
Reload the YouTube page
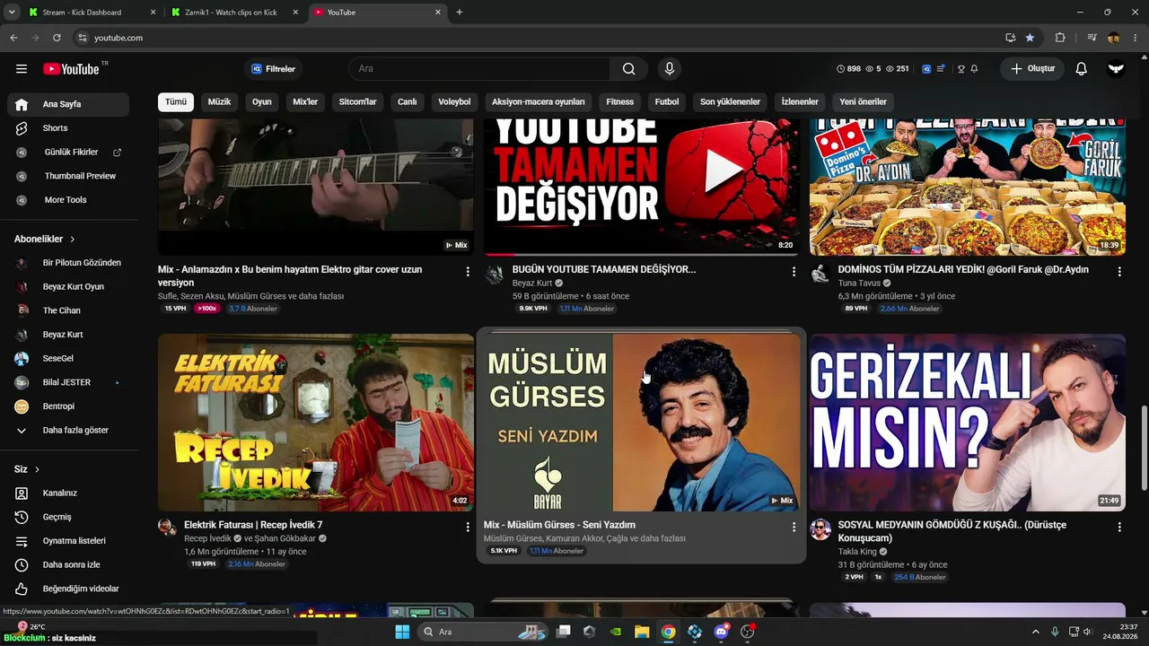point(57,38)
